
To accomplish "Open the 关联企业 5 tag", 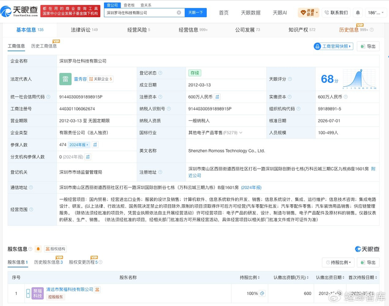I will [x=101, y=79].
